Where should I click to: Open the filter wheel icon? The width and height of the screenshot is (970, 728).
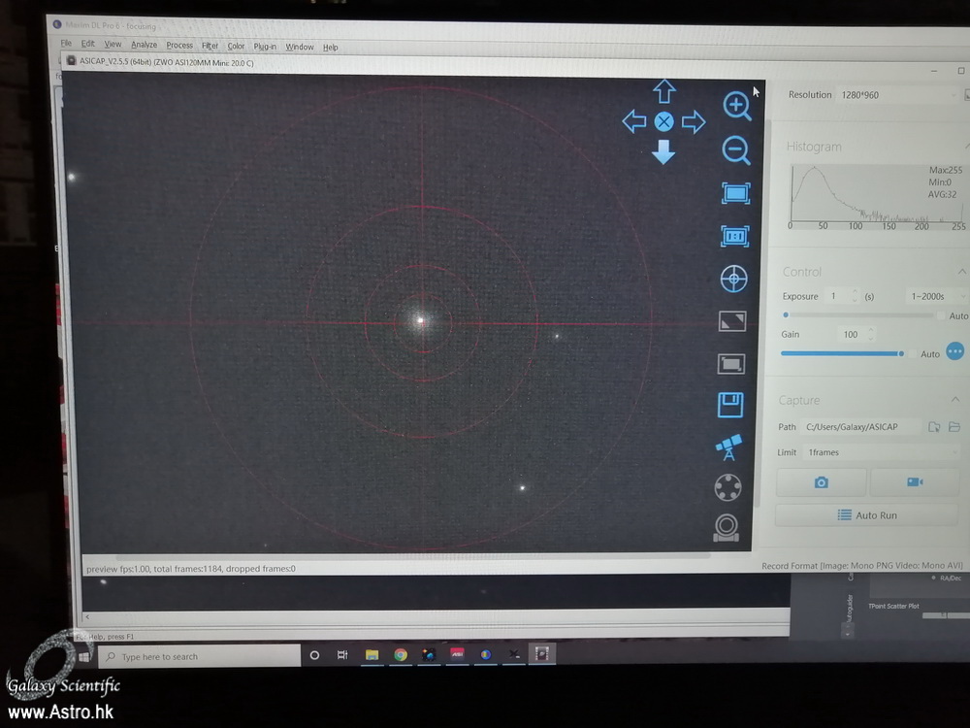[727, 487]
